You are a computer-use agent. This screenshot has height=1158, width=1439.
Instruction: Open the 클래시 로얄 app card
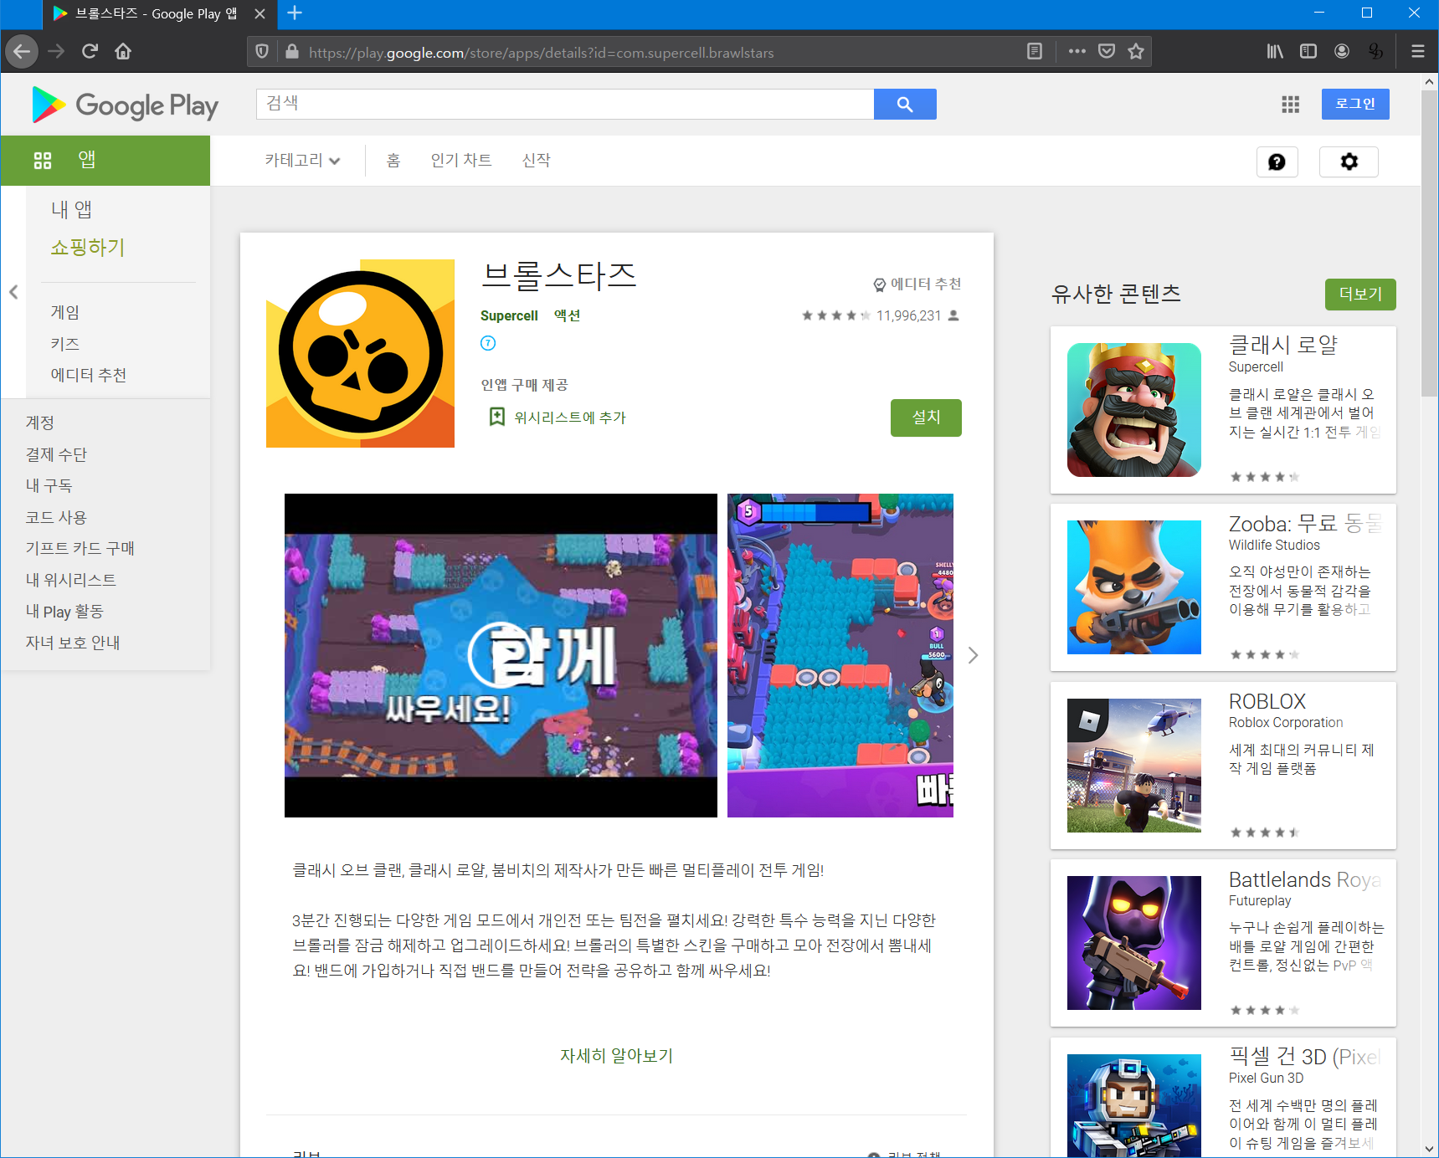coord(1223,410)
